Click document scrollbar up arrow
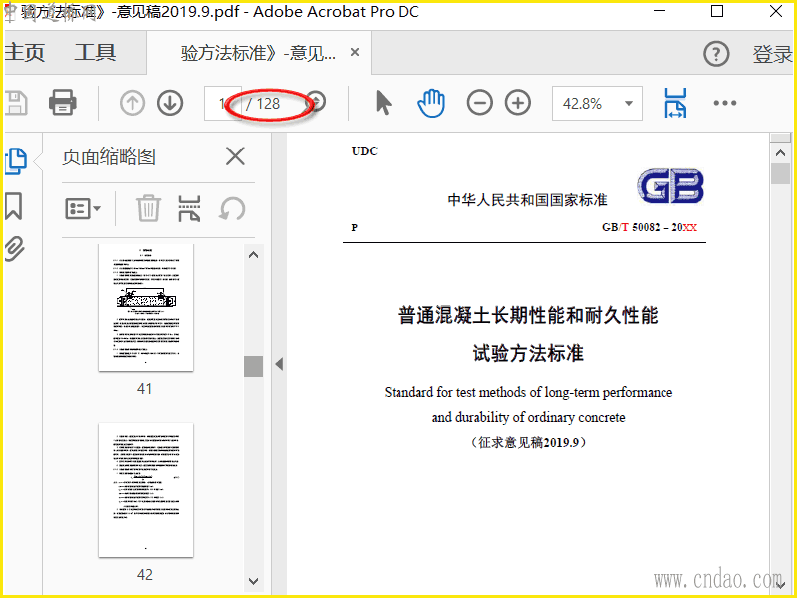The width and height of the screenshot is (797, 598). [x=780, y=152]
